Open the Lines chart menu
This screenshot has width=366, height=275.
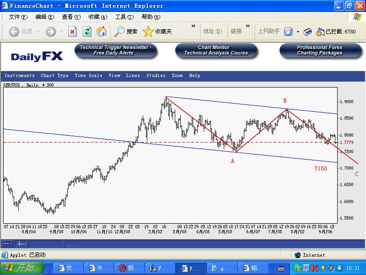click(x=133, y=76)
